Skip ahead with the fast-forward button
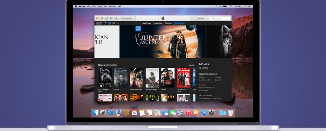Viewport: 326px width, 131px height. pos(116,18)
